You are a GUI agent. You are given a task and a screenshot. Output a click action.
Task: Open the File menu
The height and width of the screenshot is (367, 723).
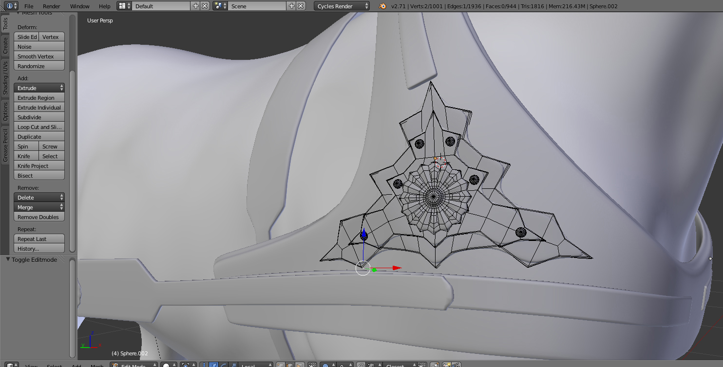[x=29, y=6]
